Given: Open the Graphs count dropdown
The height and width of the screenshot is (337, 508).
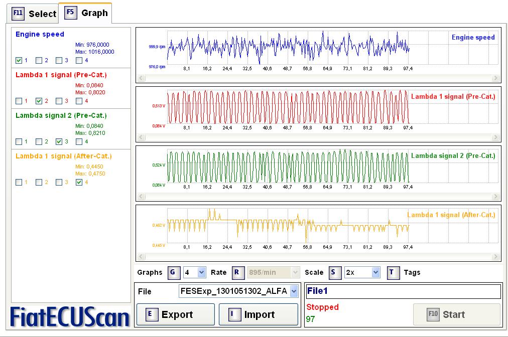Looking at the screenshot, I should point(201,272).
